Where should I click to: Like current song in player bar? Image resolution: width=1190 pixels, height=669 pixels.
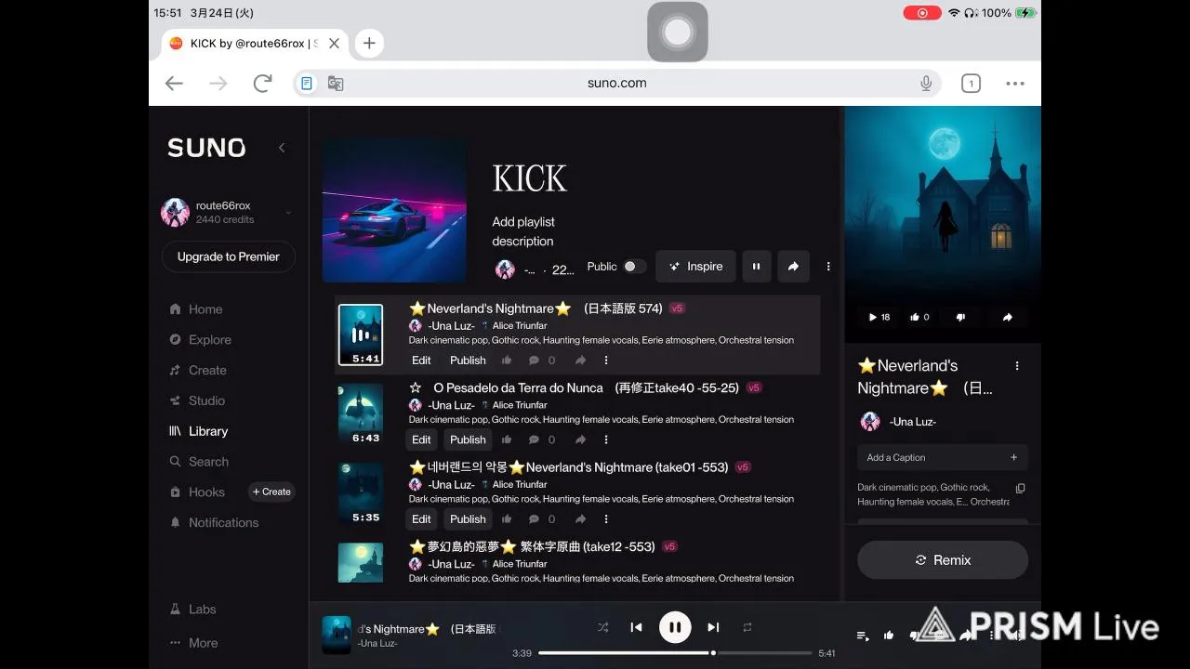pos(889,636)
